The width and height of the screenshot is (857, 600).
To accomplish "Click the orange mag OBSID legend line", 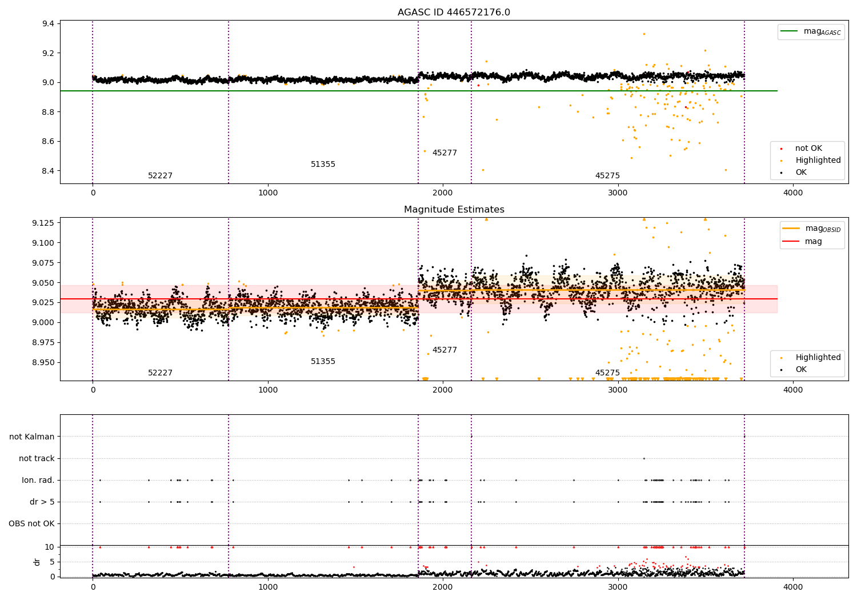I will tap(791, 229).
